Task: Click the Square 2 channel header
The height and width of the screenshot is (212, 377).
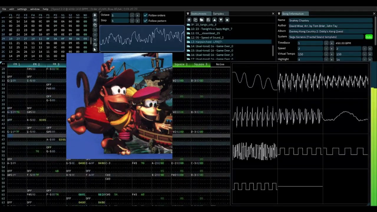Action: coord(181,64)
